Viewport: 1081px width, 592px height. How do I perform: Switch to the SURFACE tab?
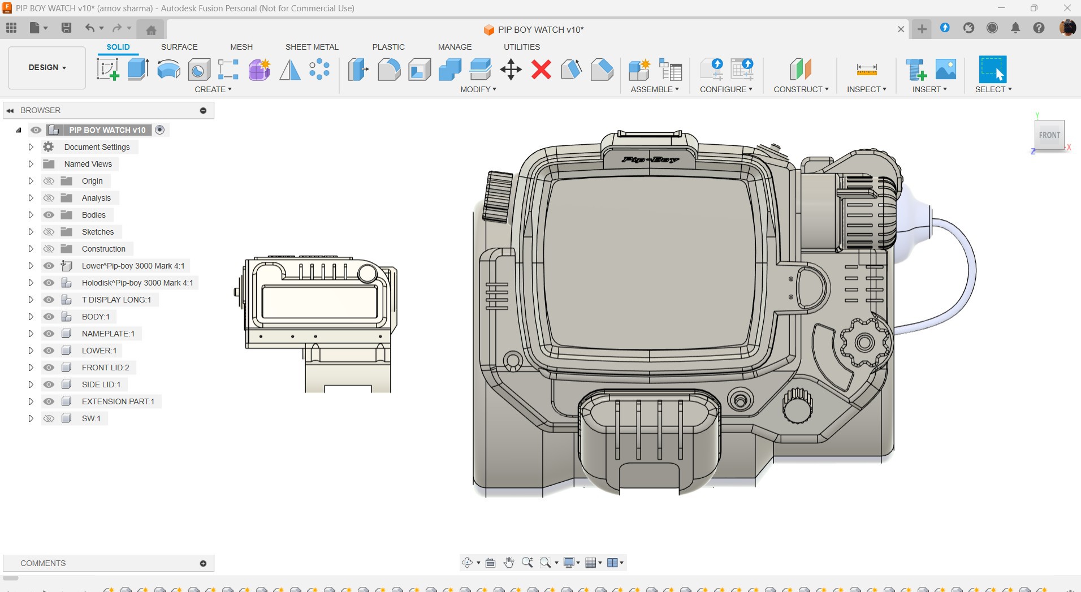(x=179, y=47)
